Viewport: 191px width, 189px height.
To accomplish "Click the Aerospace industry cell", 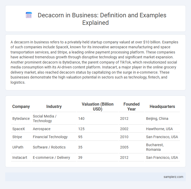I will [x=54, y=129].
